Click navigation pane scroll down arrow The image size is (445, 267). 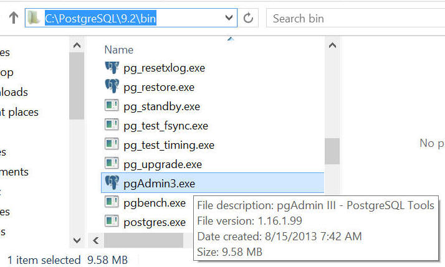77,241
